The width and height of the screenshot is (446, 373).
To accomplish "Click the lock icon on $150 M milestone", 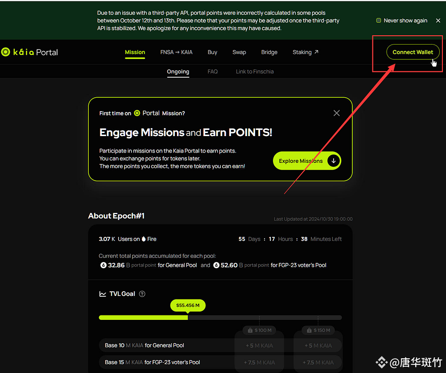I will [x=309, y=330].
